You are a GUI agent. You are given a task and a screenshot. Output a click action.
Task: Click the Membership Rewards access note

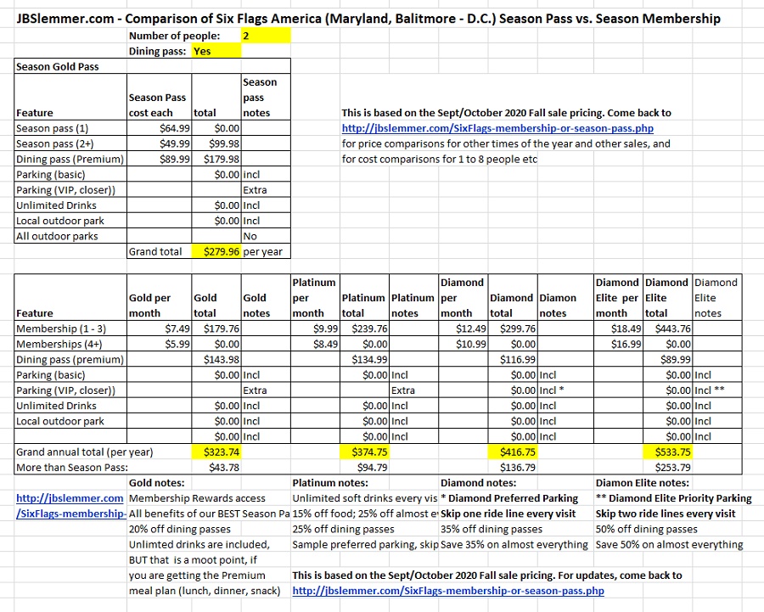[197, 498]
